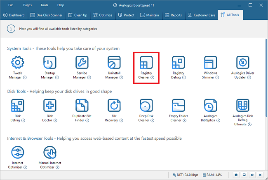This screenshot has width=268, height=180.
Task: Open Disk Doctor tool icon
Action: pos(50,105)
